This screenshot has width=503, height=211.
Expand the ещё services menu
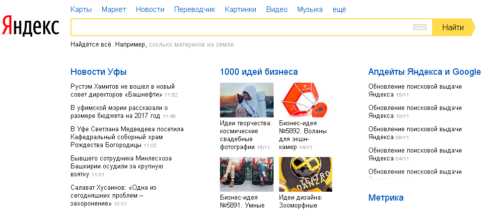(340, 9)
